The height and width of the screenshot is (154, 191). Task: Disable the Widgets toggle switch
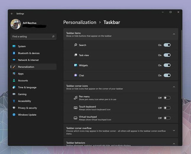(x=167, y=65)
